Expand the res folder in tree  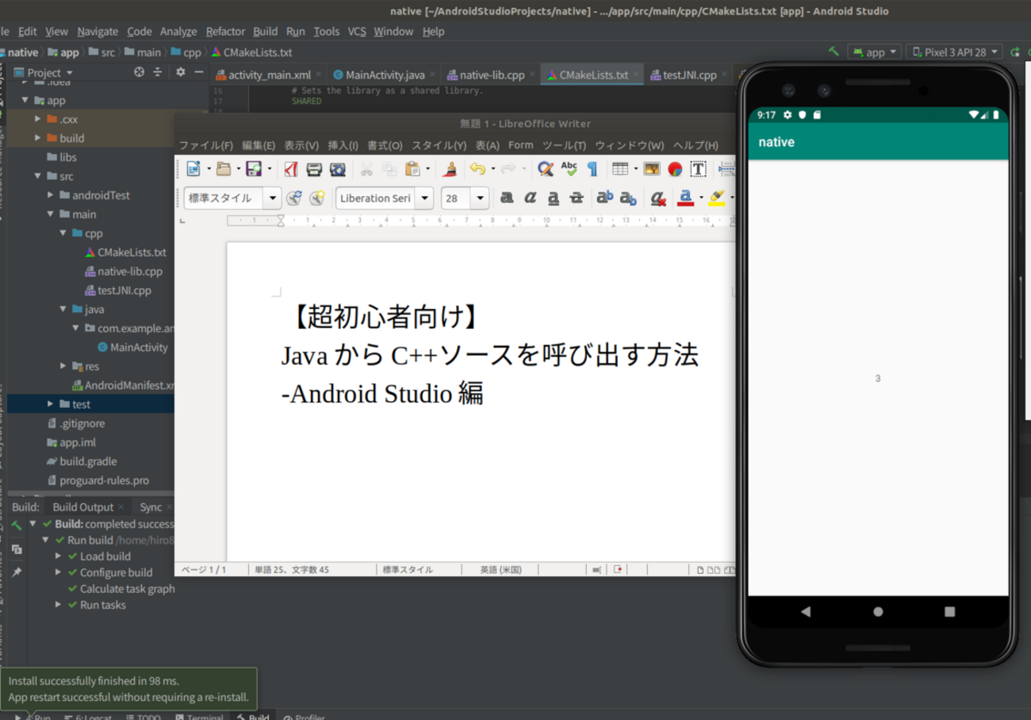pyautogui.click(x=63, y=366)
